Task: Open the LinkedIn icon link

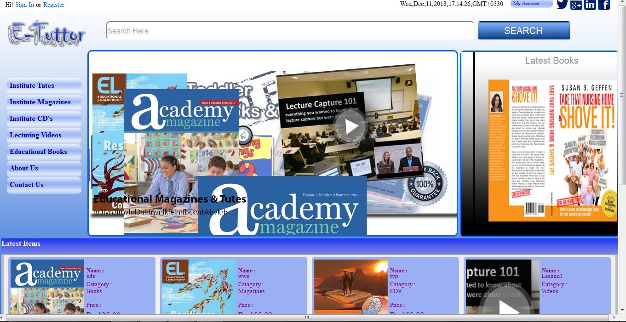Action: pos(590,5)
